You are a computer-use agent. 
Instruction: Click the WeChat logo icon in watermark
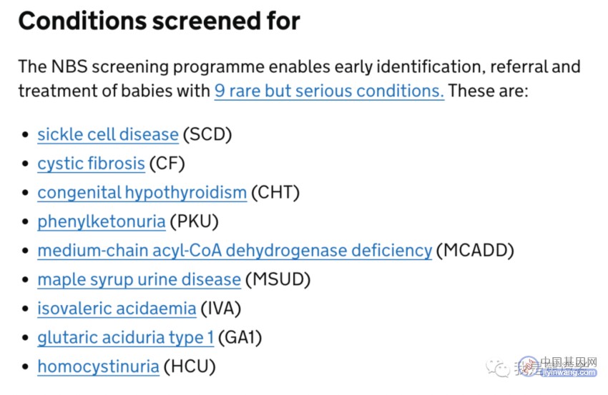pyautogui.click(x=498, y=368)
